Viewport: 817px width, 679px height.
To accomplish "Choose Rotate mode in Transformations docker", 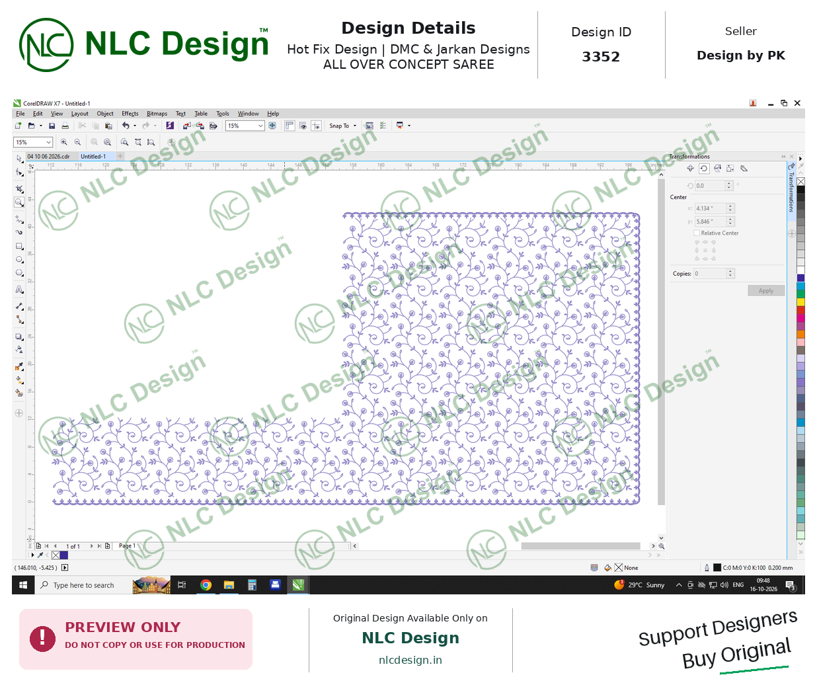I will click(x=704, y=169).
